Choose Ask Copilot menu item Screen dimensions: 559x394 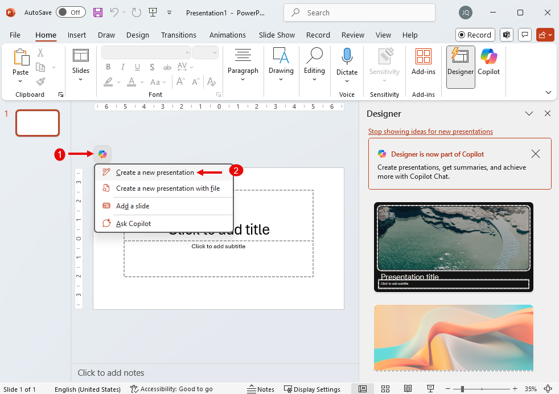(164, 224)
